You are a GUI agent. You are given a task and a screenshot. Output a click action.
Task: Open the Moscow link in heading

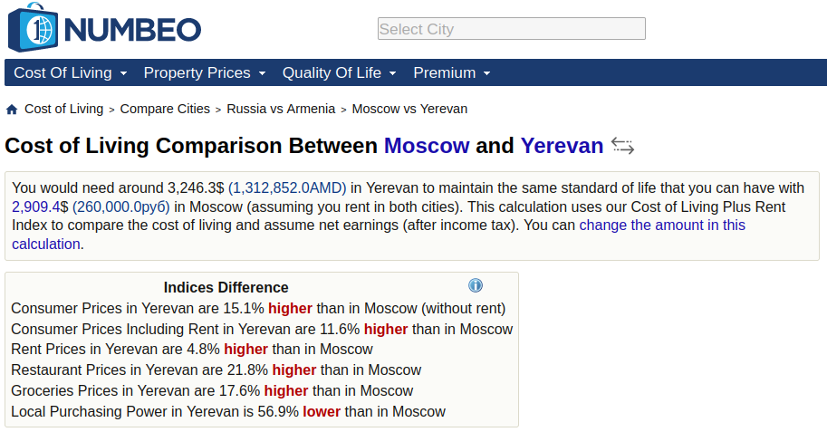pos(427,146)
